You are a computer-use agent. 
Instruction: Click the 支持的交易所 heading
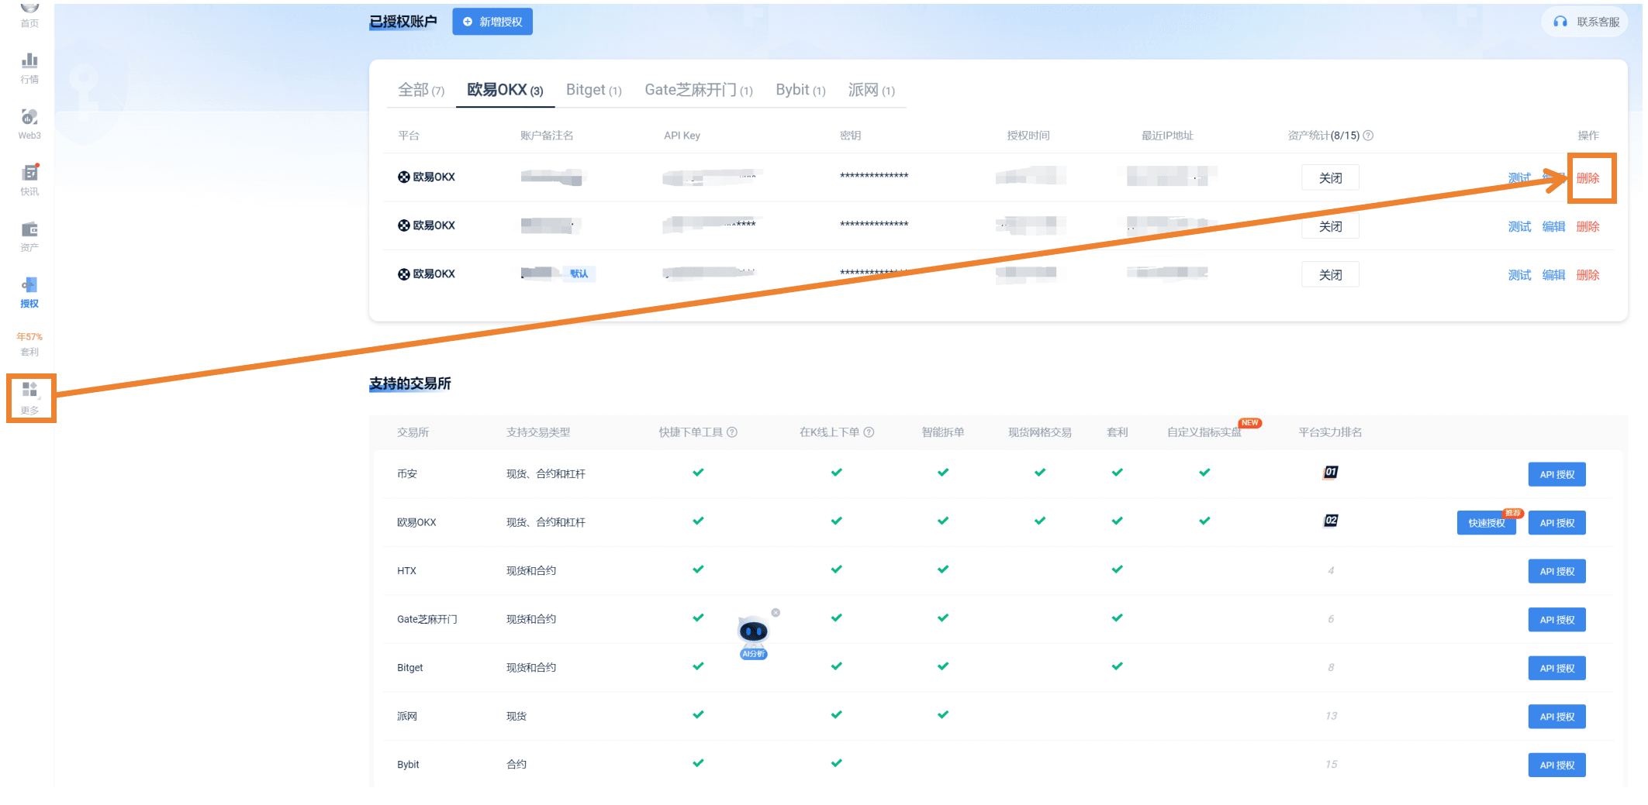pos(409,384)
